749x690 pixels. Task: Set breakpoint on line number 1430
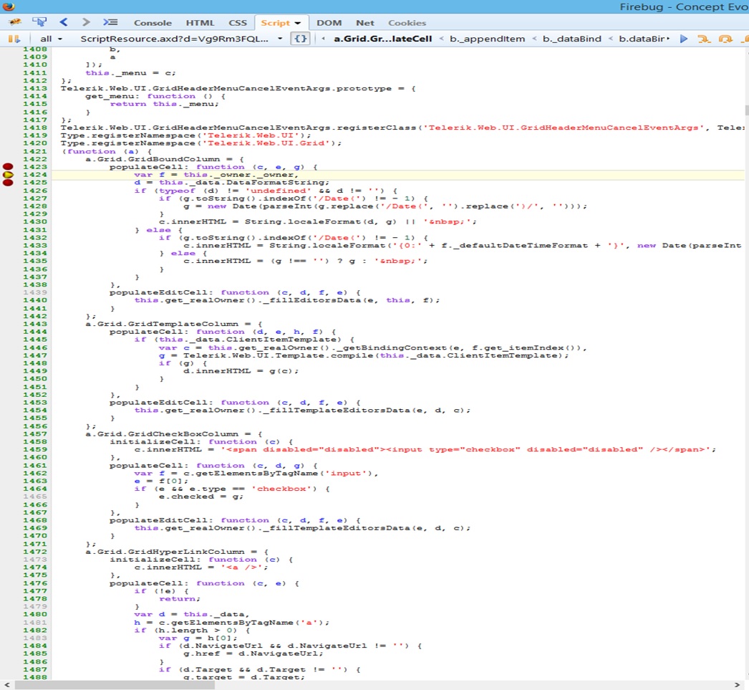point(35,221)
